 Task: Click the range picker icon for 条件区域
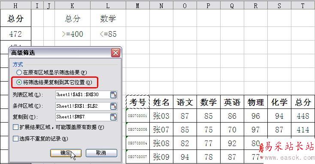point(113,106)
